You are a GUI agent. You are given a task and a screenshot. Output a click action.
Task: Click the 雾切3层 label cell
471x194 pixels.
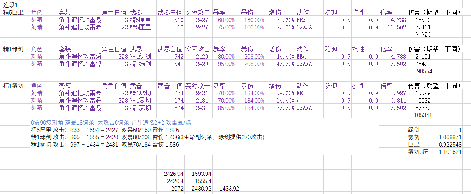coord(418,152)
